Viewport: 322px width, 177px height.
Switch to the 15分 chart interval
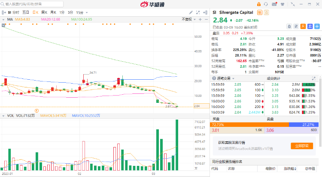pyautogui.click(x=80, y=12)
